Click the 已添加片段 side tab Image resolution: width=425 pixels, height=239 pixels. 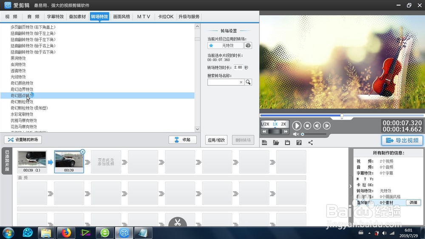coord(7,161)
